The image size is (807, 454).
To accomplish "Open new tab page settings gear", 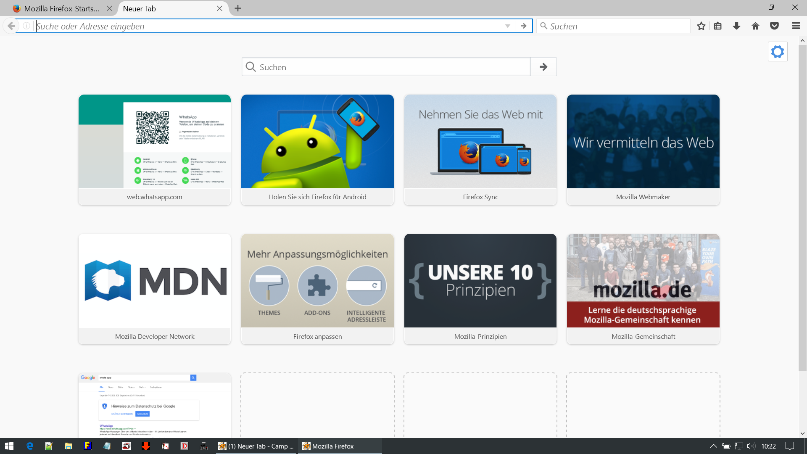I will tap(778, 52).
